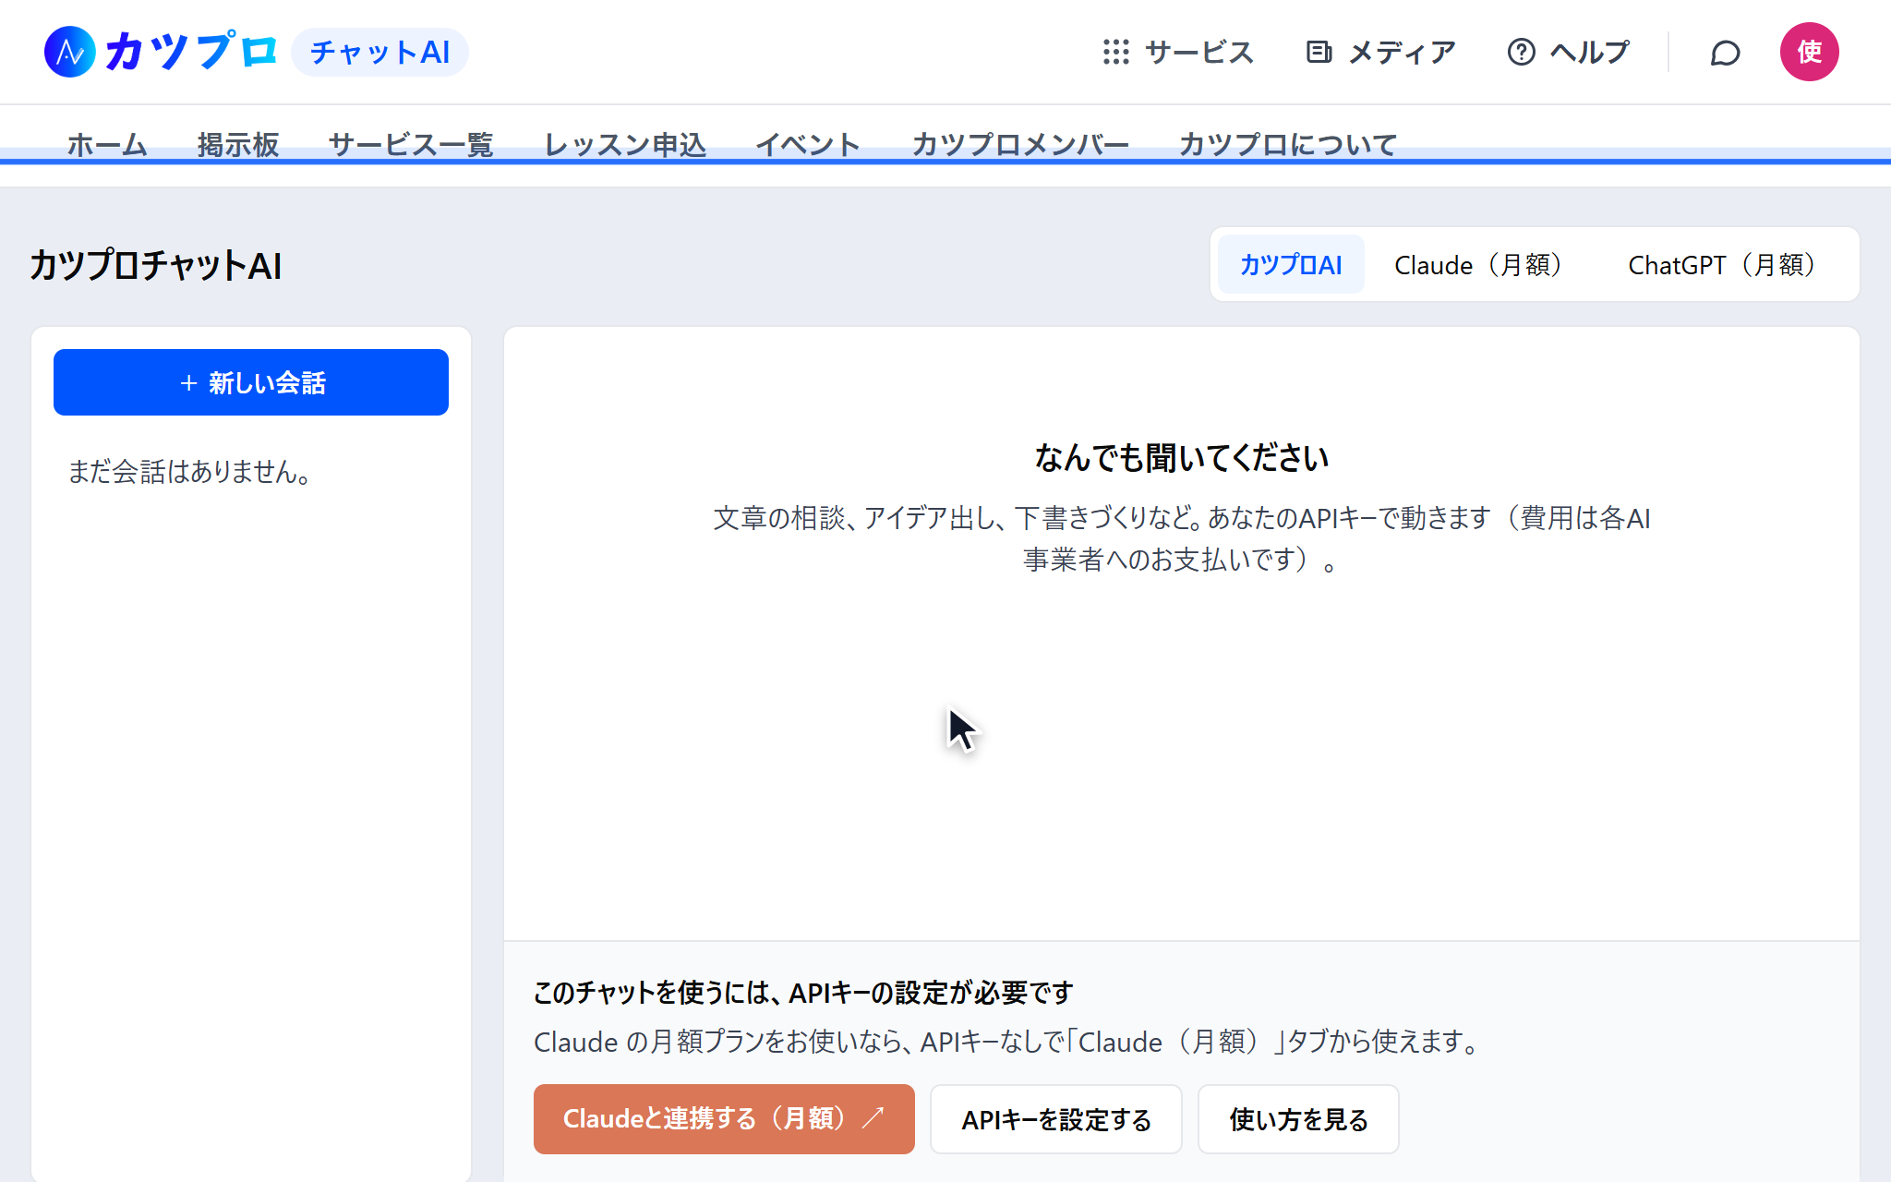The image size is (1891, 1182).
Task: Open the 掲示板 nav item
Action: click(238, 144)
